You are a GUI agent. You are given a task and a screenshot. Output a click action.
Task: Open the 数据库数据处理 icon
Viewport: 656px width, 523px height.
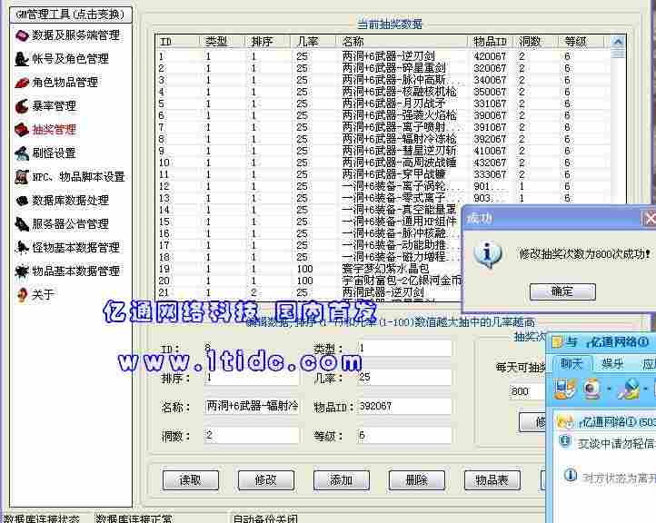[x=22, y=201]
